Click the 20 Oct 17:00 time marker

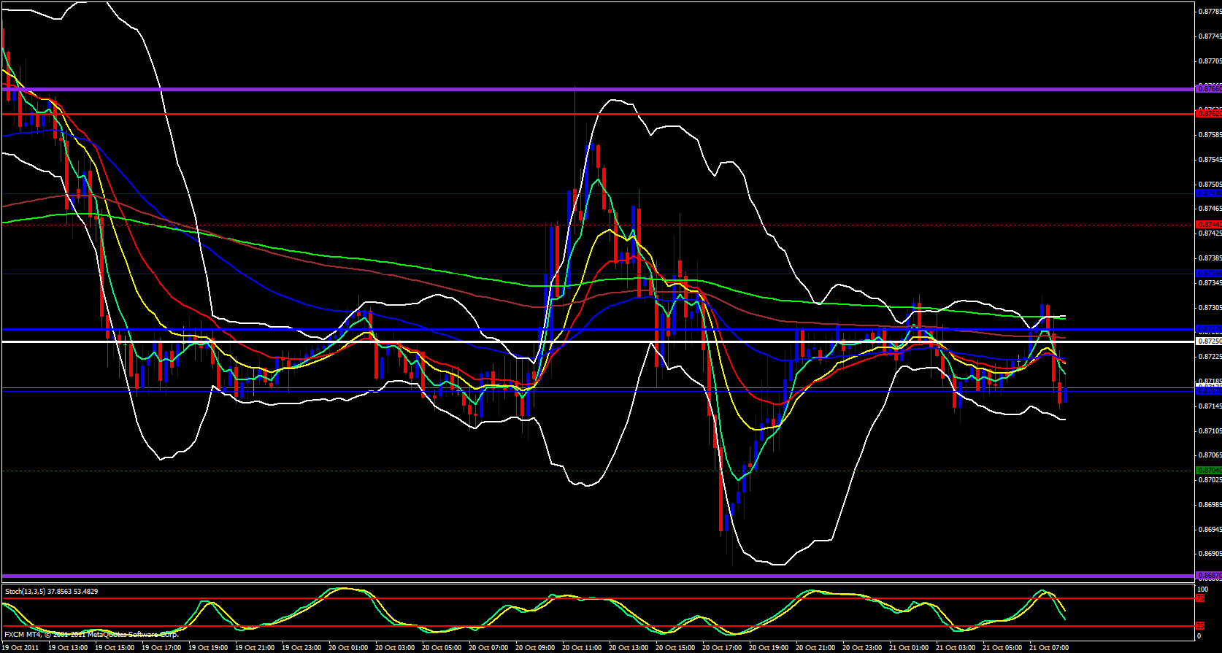point(722,647)
